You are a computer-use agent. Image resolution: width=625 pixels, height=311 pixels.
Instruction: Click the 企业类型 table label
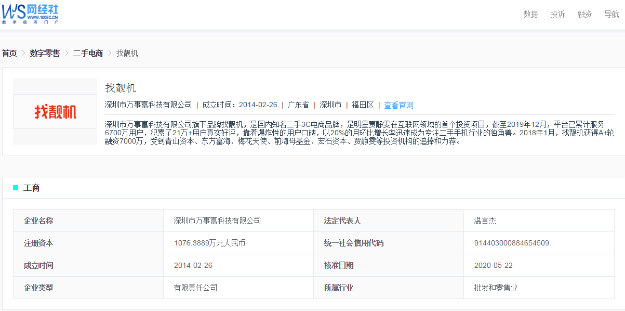pyautogui.click(x=38, y=288)
